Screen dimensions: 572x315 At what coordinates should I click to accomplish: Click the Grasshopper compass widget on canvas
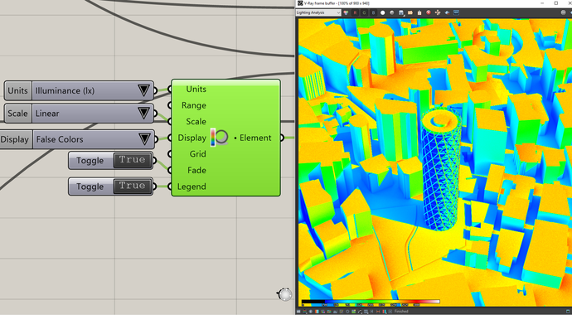(x=284, y=293)
